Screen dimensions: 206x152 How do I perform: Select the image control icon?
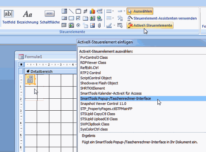point(92,25)
